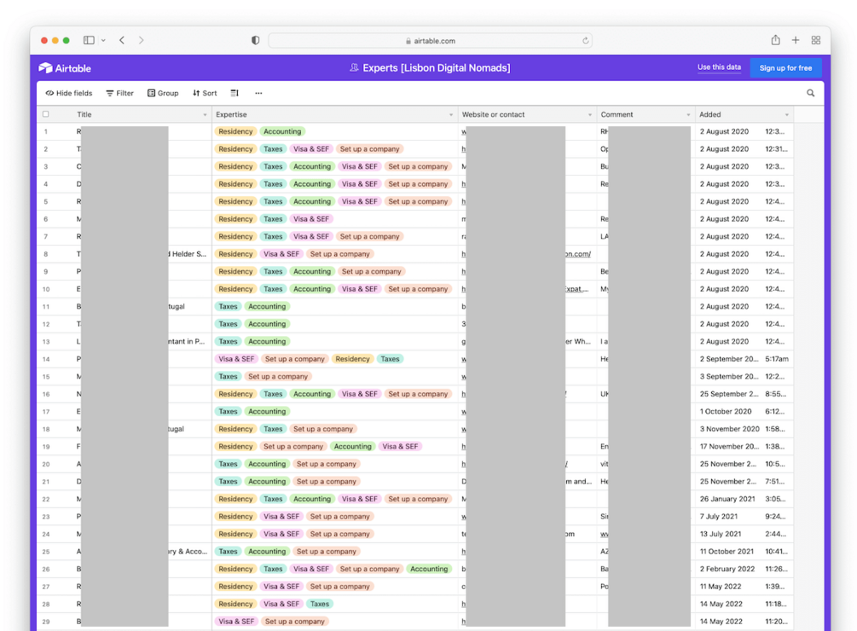Click the Accounting tag in row 26
This screenshot has width=857, height=631.
click(429, 569)
